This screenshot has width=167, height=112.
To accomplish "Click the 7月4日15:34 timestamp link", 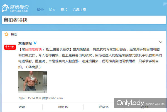I will point(26,98).
